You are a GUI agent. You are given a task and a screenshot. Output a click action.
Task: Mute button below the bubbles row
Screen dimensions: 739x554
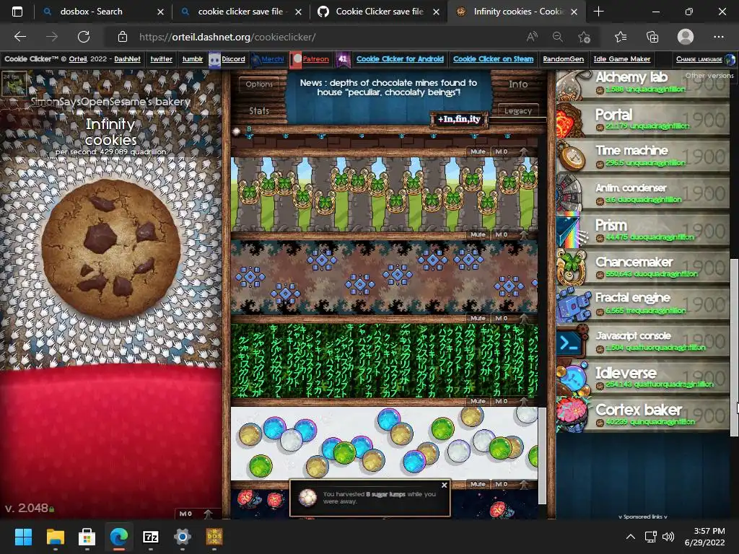[478, 484]
